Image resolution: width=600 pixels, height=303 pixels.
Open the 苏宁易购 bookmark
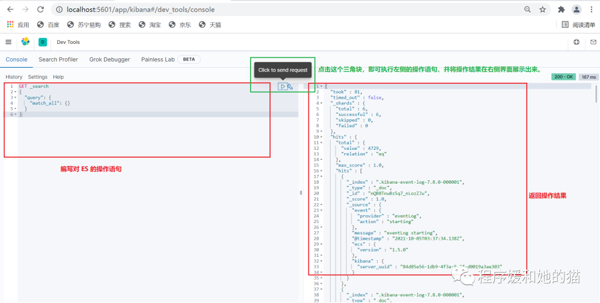tap(84, 25)
